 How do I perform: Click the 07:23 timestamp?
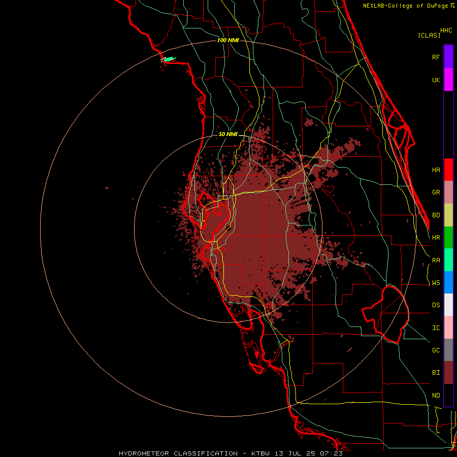(x=332, y=453)
